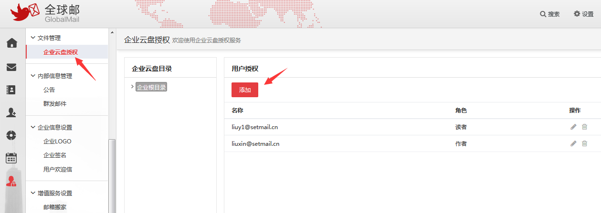The width and height of the screenshot is (601, 213).
Task: Click the 用户授权 panel title
Action: coord(245,69)
